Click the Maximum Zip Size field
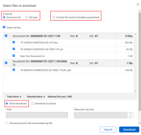This screenshot has height=135, width=141. point(101,115)
